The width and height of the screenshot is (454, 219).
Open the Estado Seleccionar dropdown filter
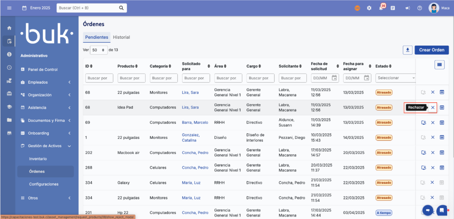coord(396,78)
